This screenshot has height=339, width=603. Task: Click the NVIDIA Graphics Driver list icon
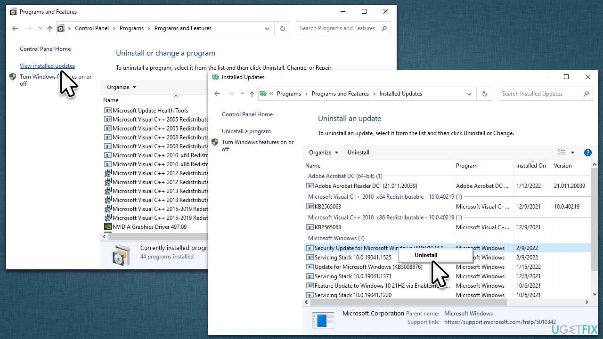tap(107, 227)
